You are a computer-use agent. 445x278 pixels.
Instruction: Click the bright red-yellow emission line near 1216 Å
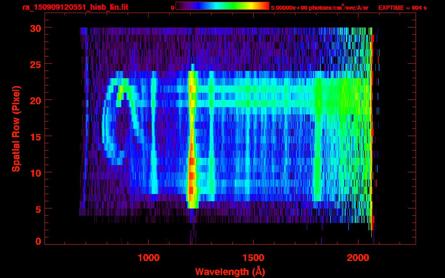pos(192,139)
